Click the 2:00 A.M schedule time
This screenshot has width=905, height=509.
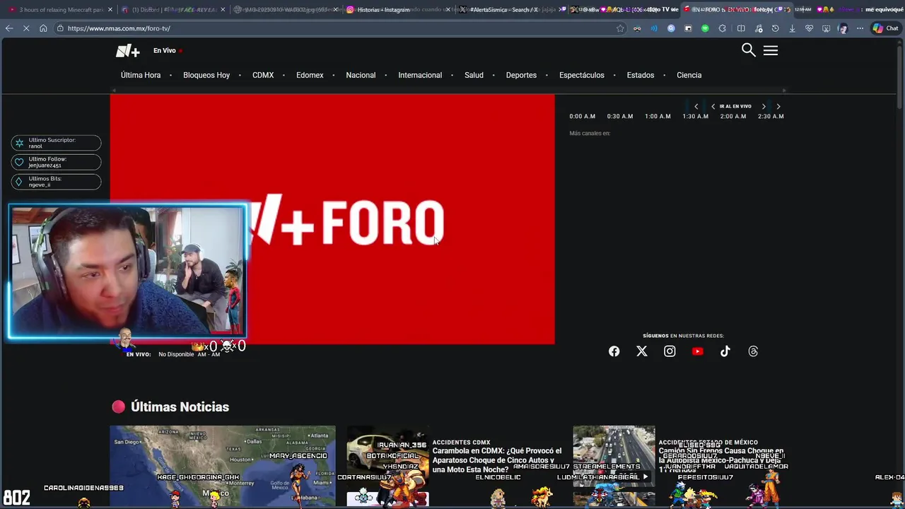point(733,117)
